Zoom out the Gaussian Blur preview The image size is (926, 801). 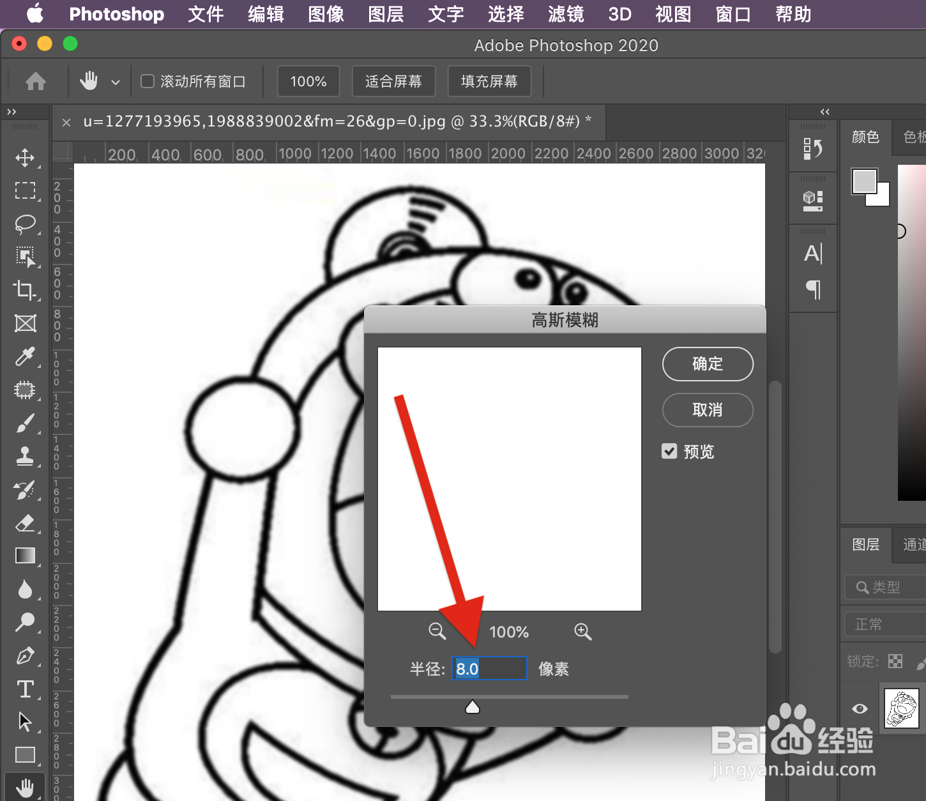tap(437, 631)
